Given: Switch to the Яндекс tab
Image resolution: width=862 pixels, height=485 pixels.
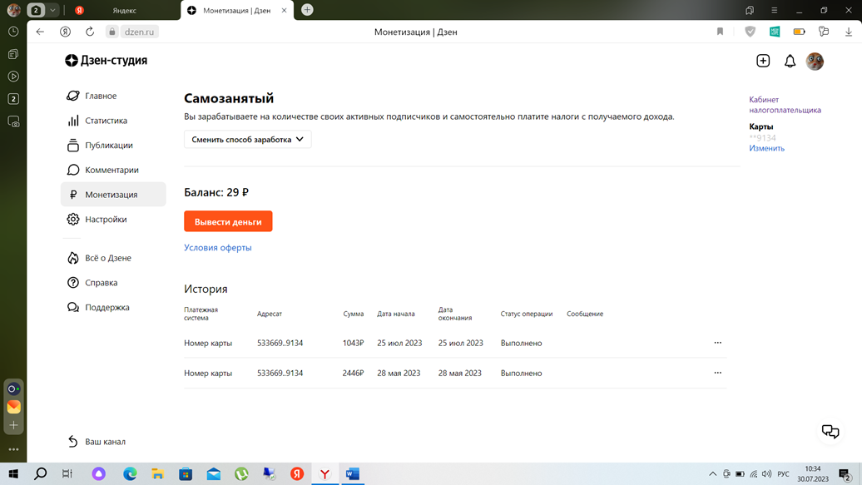Looking at the screenshot, I should 124,11.
